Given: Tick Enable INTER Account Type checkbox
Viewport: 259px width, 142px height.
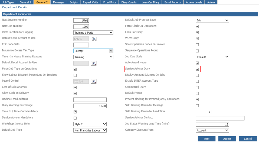Looking at the screenshot, I should tap(197, 81).
